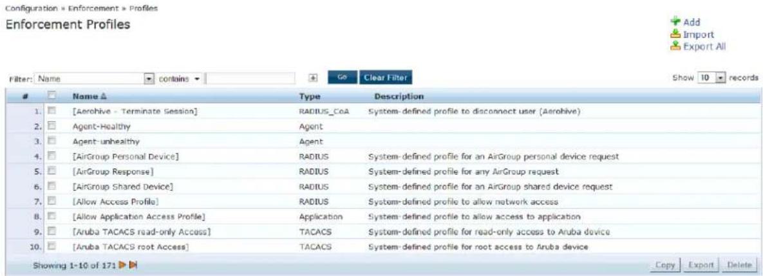Open [Aerohive - Terminate Session] profile
Viewport: 763px width, 276px height.
pos(135,112)
